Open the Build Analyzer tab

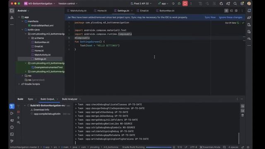70,99
